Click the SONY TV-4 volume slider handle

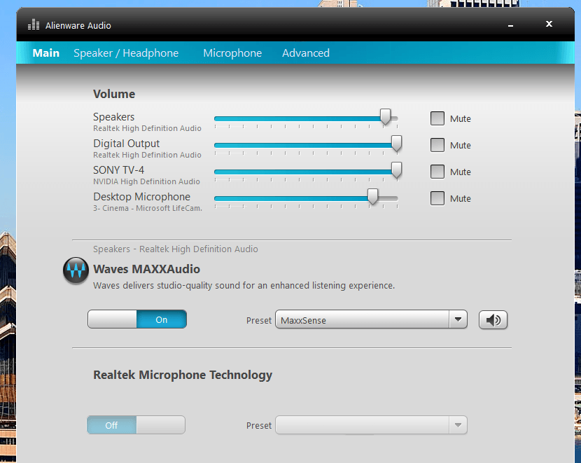[396, 170]
